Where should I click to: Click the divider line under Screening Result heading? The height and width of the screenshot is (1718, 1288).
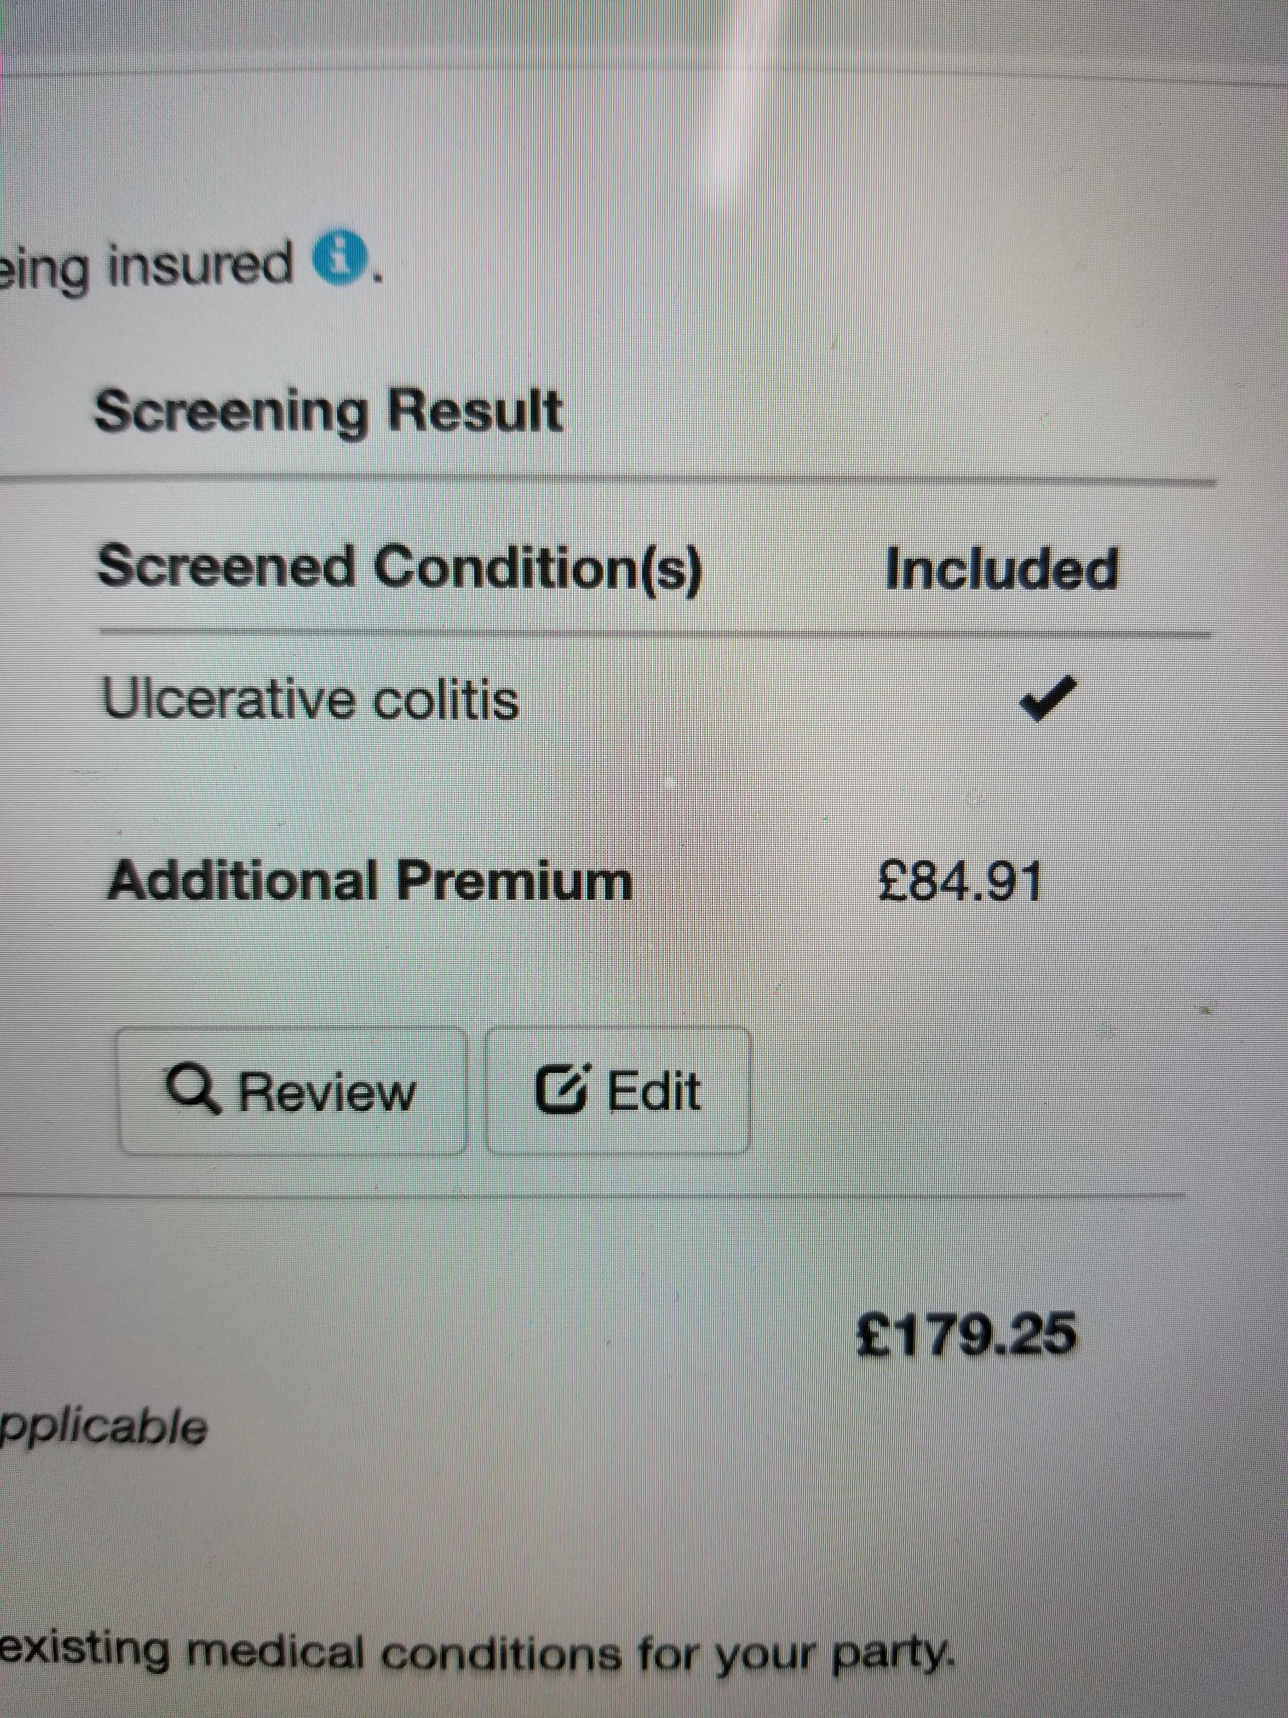click(x=606, y=479)
